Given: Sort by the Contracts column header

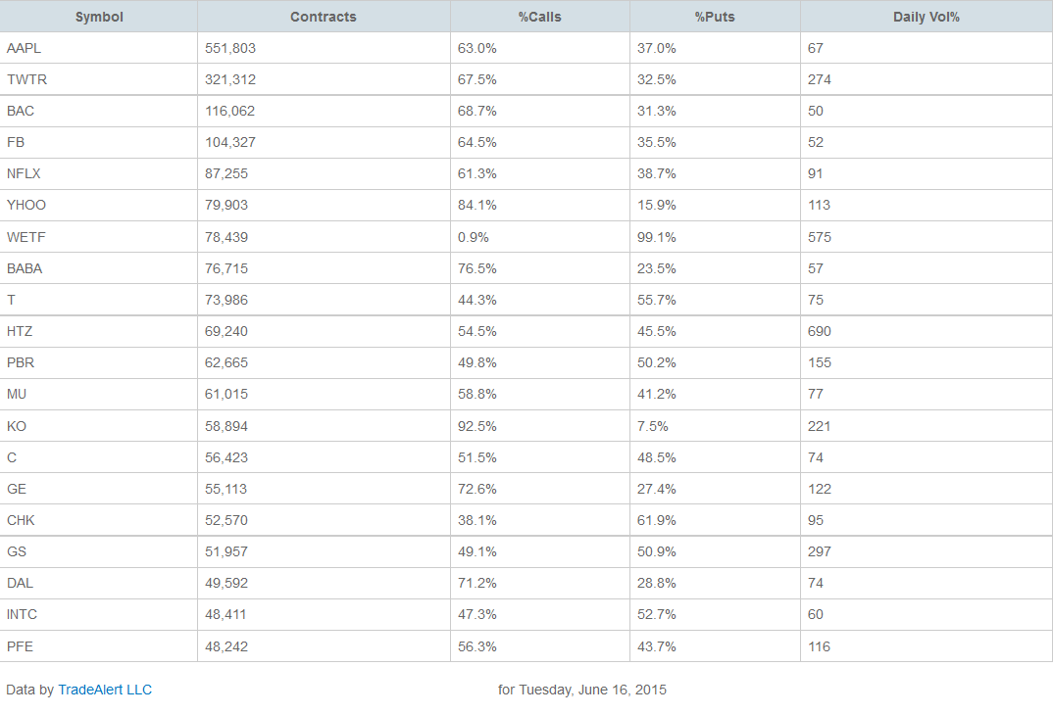Looking at the screenshot, I should point(324,17).
